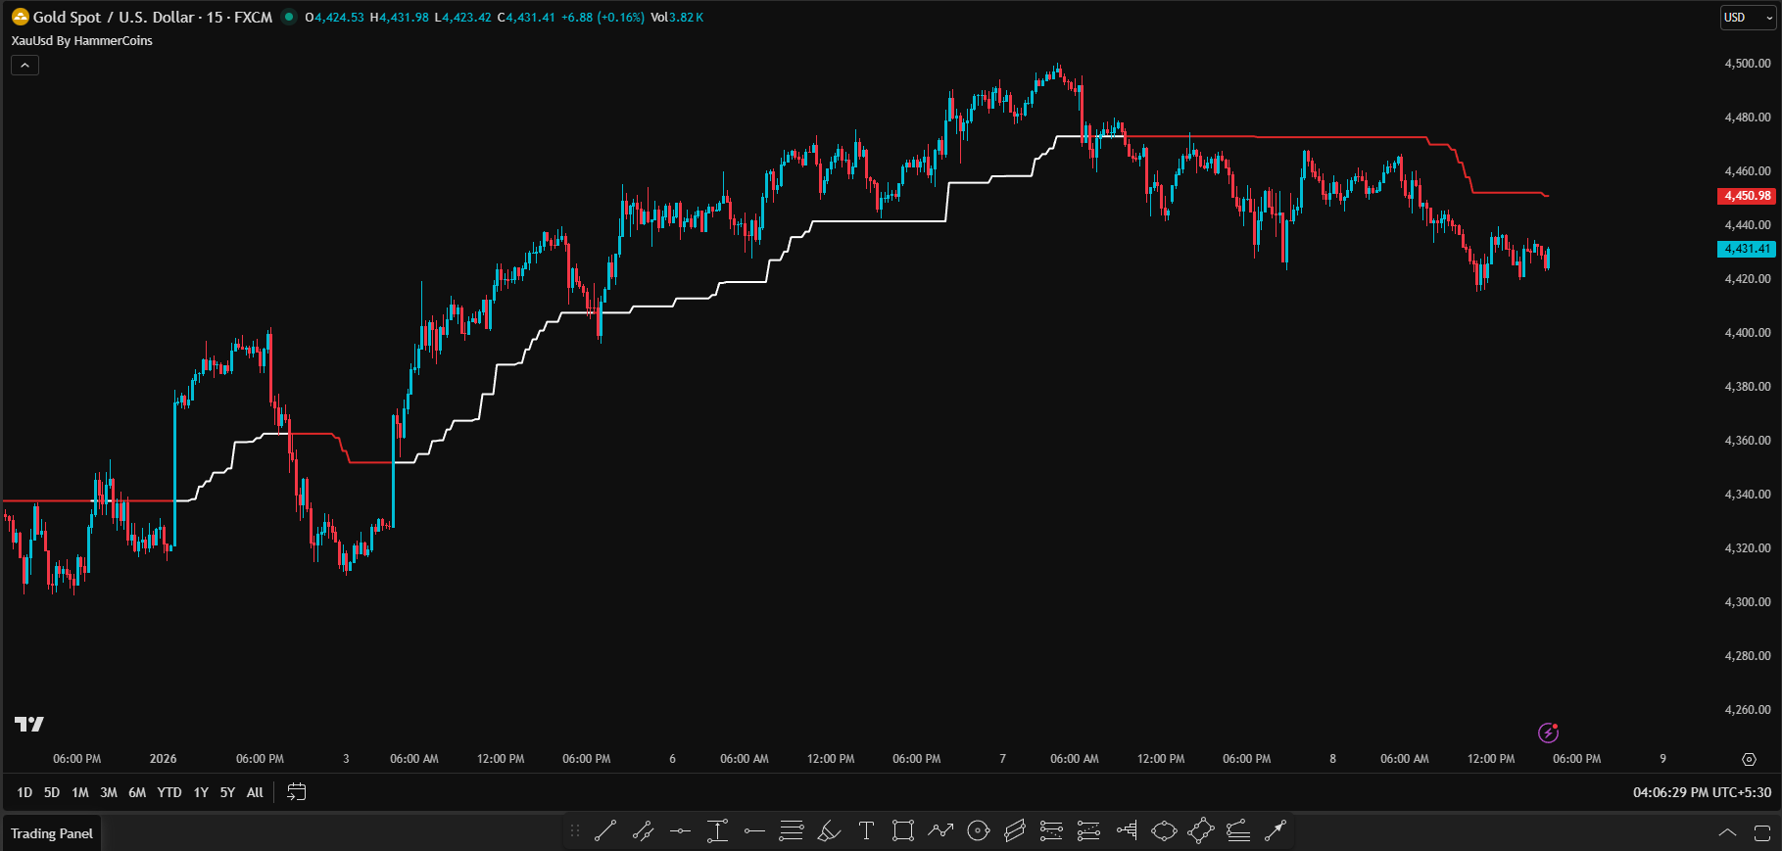Set range to 1Y
This screenshot has width=1782, height=851.
point(201,792)
